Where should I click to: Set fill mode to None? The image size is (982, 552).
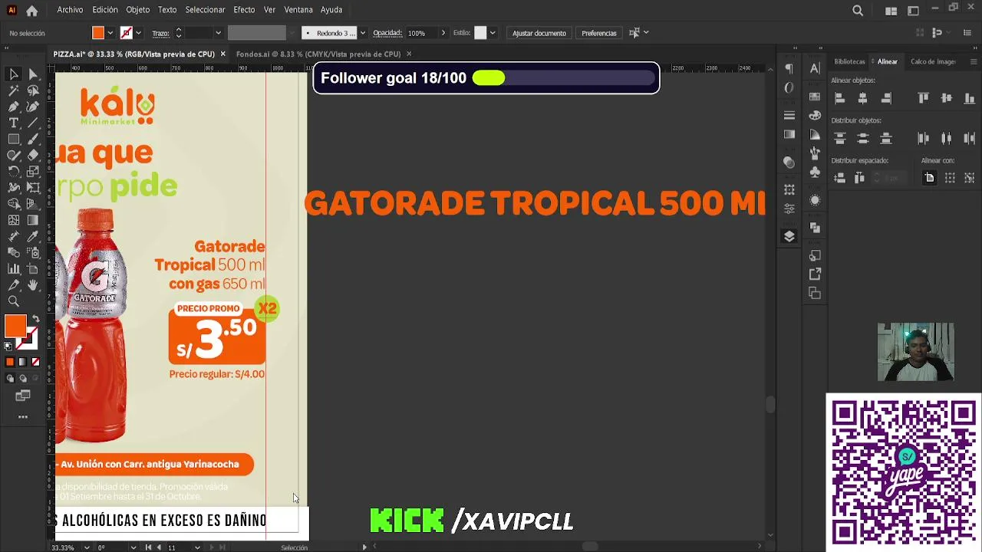(35, 362)
